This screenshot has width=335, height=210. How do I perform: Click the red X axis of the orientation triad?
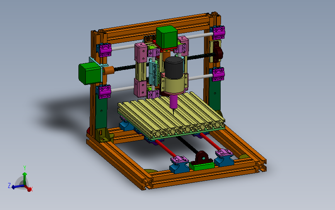point(28,188)
